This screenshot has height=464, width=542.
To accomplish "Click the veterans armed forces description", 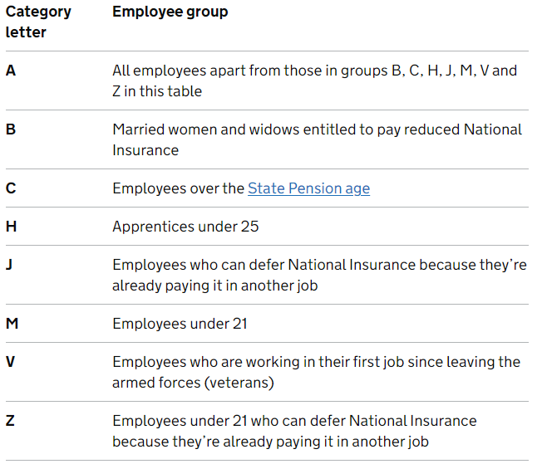I will pos(316,372).
